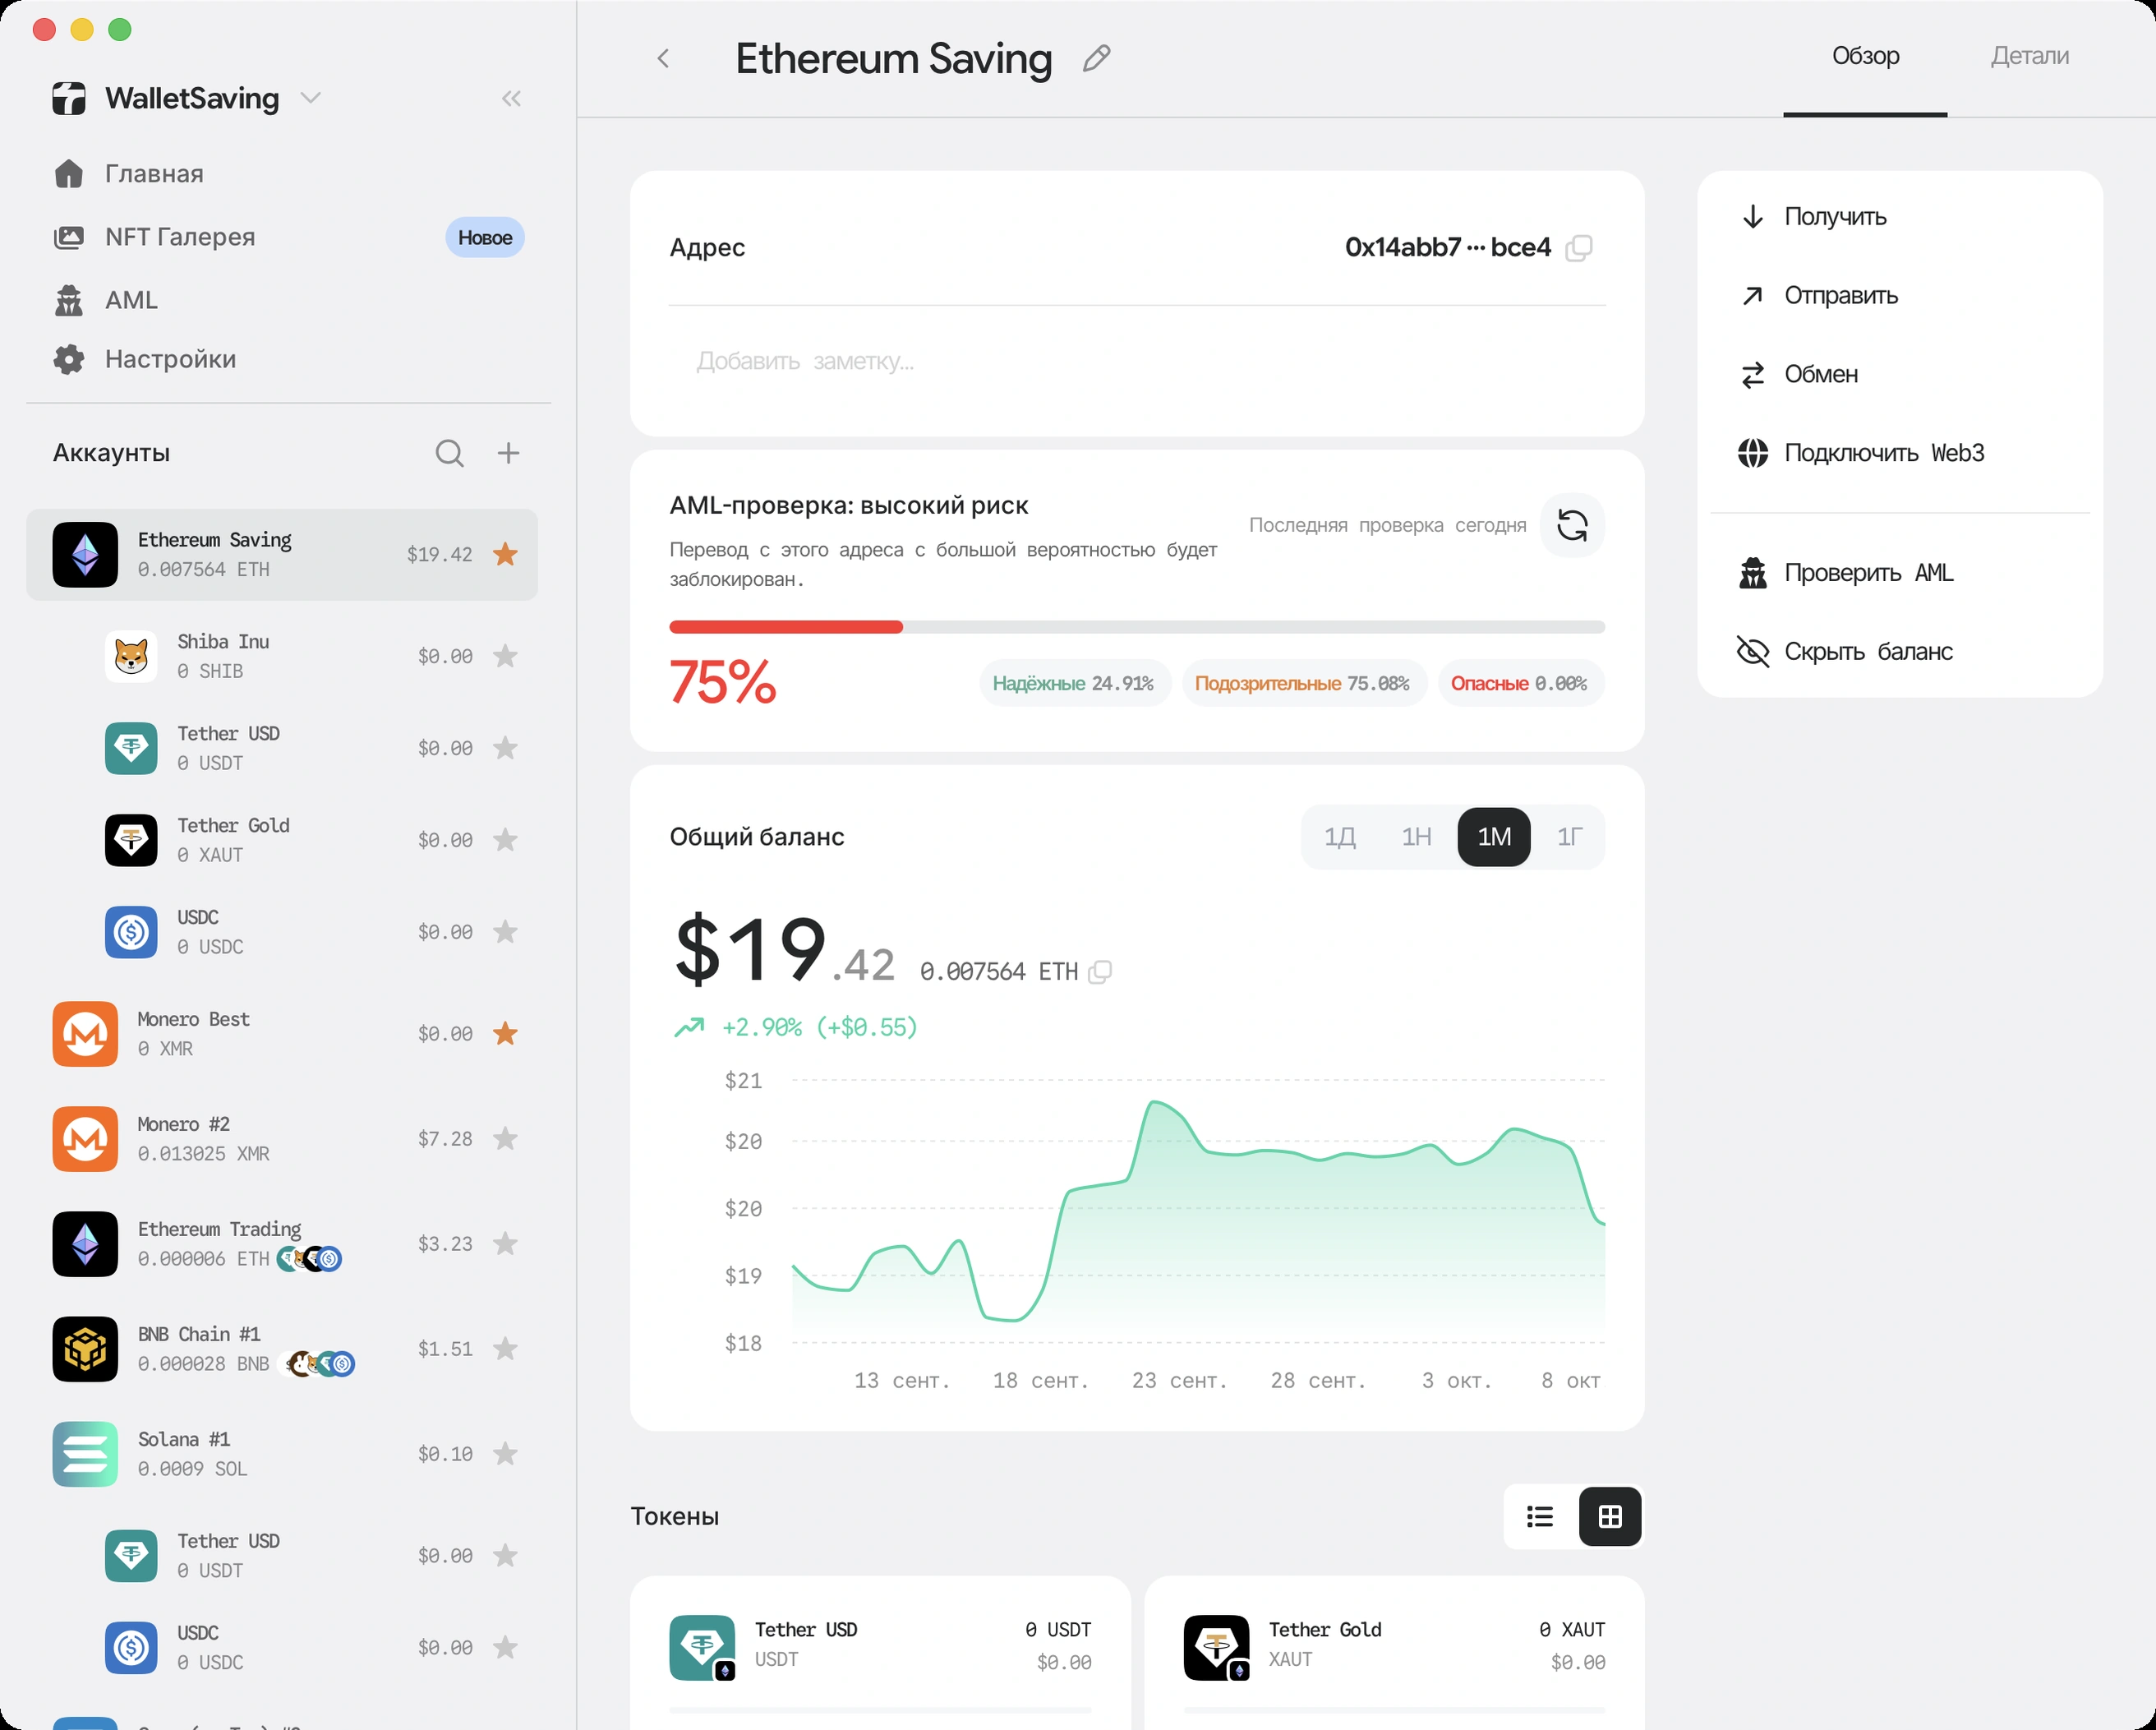Select the 1Д chart period
Image resolution: width=2156 pixels, height=1730 pixels.
point(1339,837)
